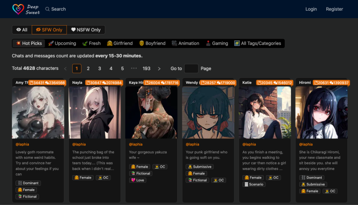Enable the SFW Only filter
The width and height of the screenshot is (358, 205).
click(x=49, y=30)
